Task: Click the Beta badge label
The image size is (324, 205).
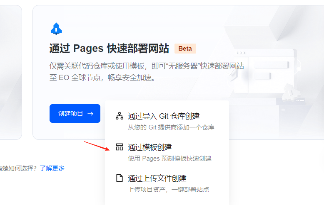Action: (185, 49)
